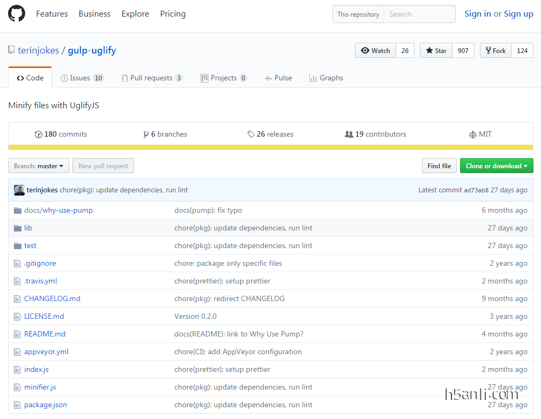Click the contributors people icon
This screenshot has height=419, width=541.
(349, 134)
